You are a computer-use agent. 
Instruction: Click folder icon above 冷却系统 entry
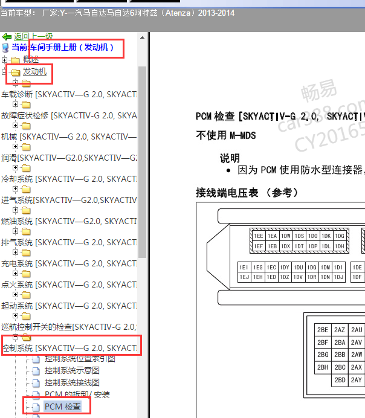pos(26,168)
